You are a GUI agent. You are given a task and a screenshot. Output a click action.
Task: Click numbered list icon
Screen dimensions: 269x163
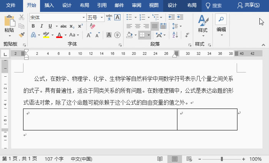pos(142,17)
